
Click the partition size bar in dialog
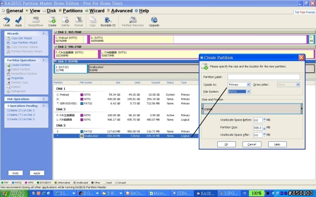pyautogui.click(x=252, y=109)
